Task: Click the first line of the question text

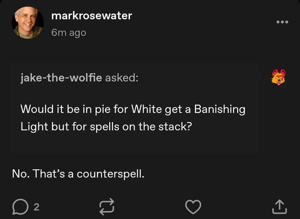Action: pyautogui.click(x=133, y=109)
